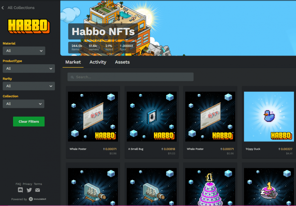Click the search magnifier icon
This screenshot has height=206, width=296.
point(72,77)
